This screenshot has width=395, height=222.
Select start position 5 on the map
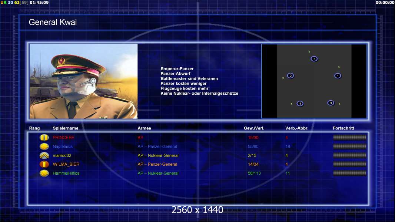(314, 59)
